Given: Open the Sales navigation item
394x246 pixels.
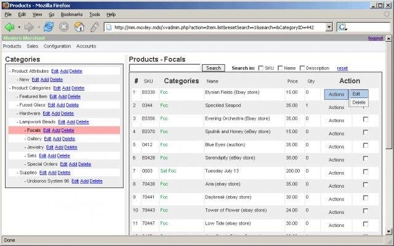Looking at the screenshot, I should point(33,46).
